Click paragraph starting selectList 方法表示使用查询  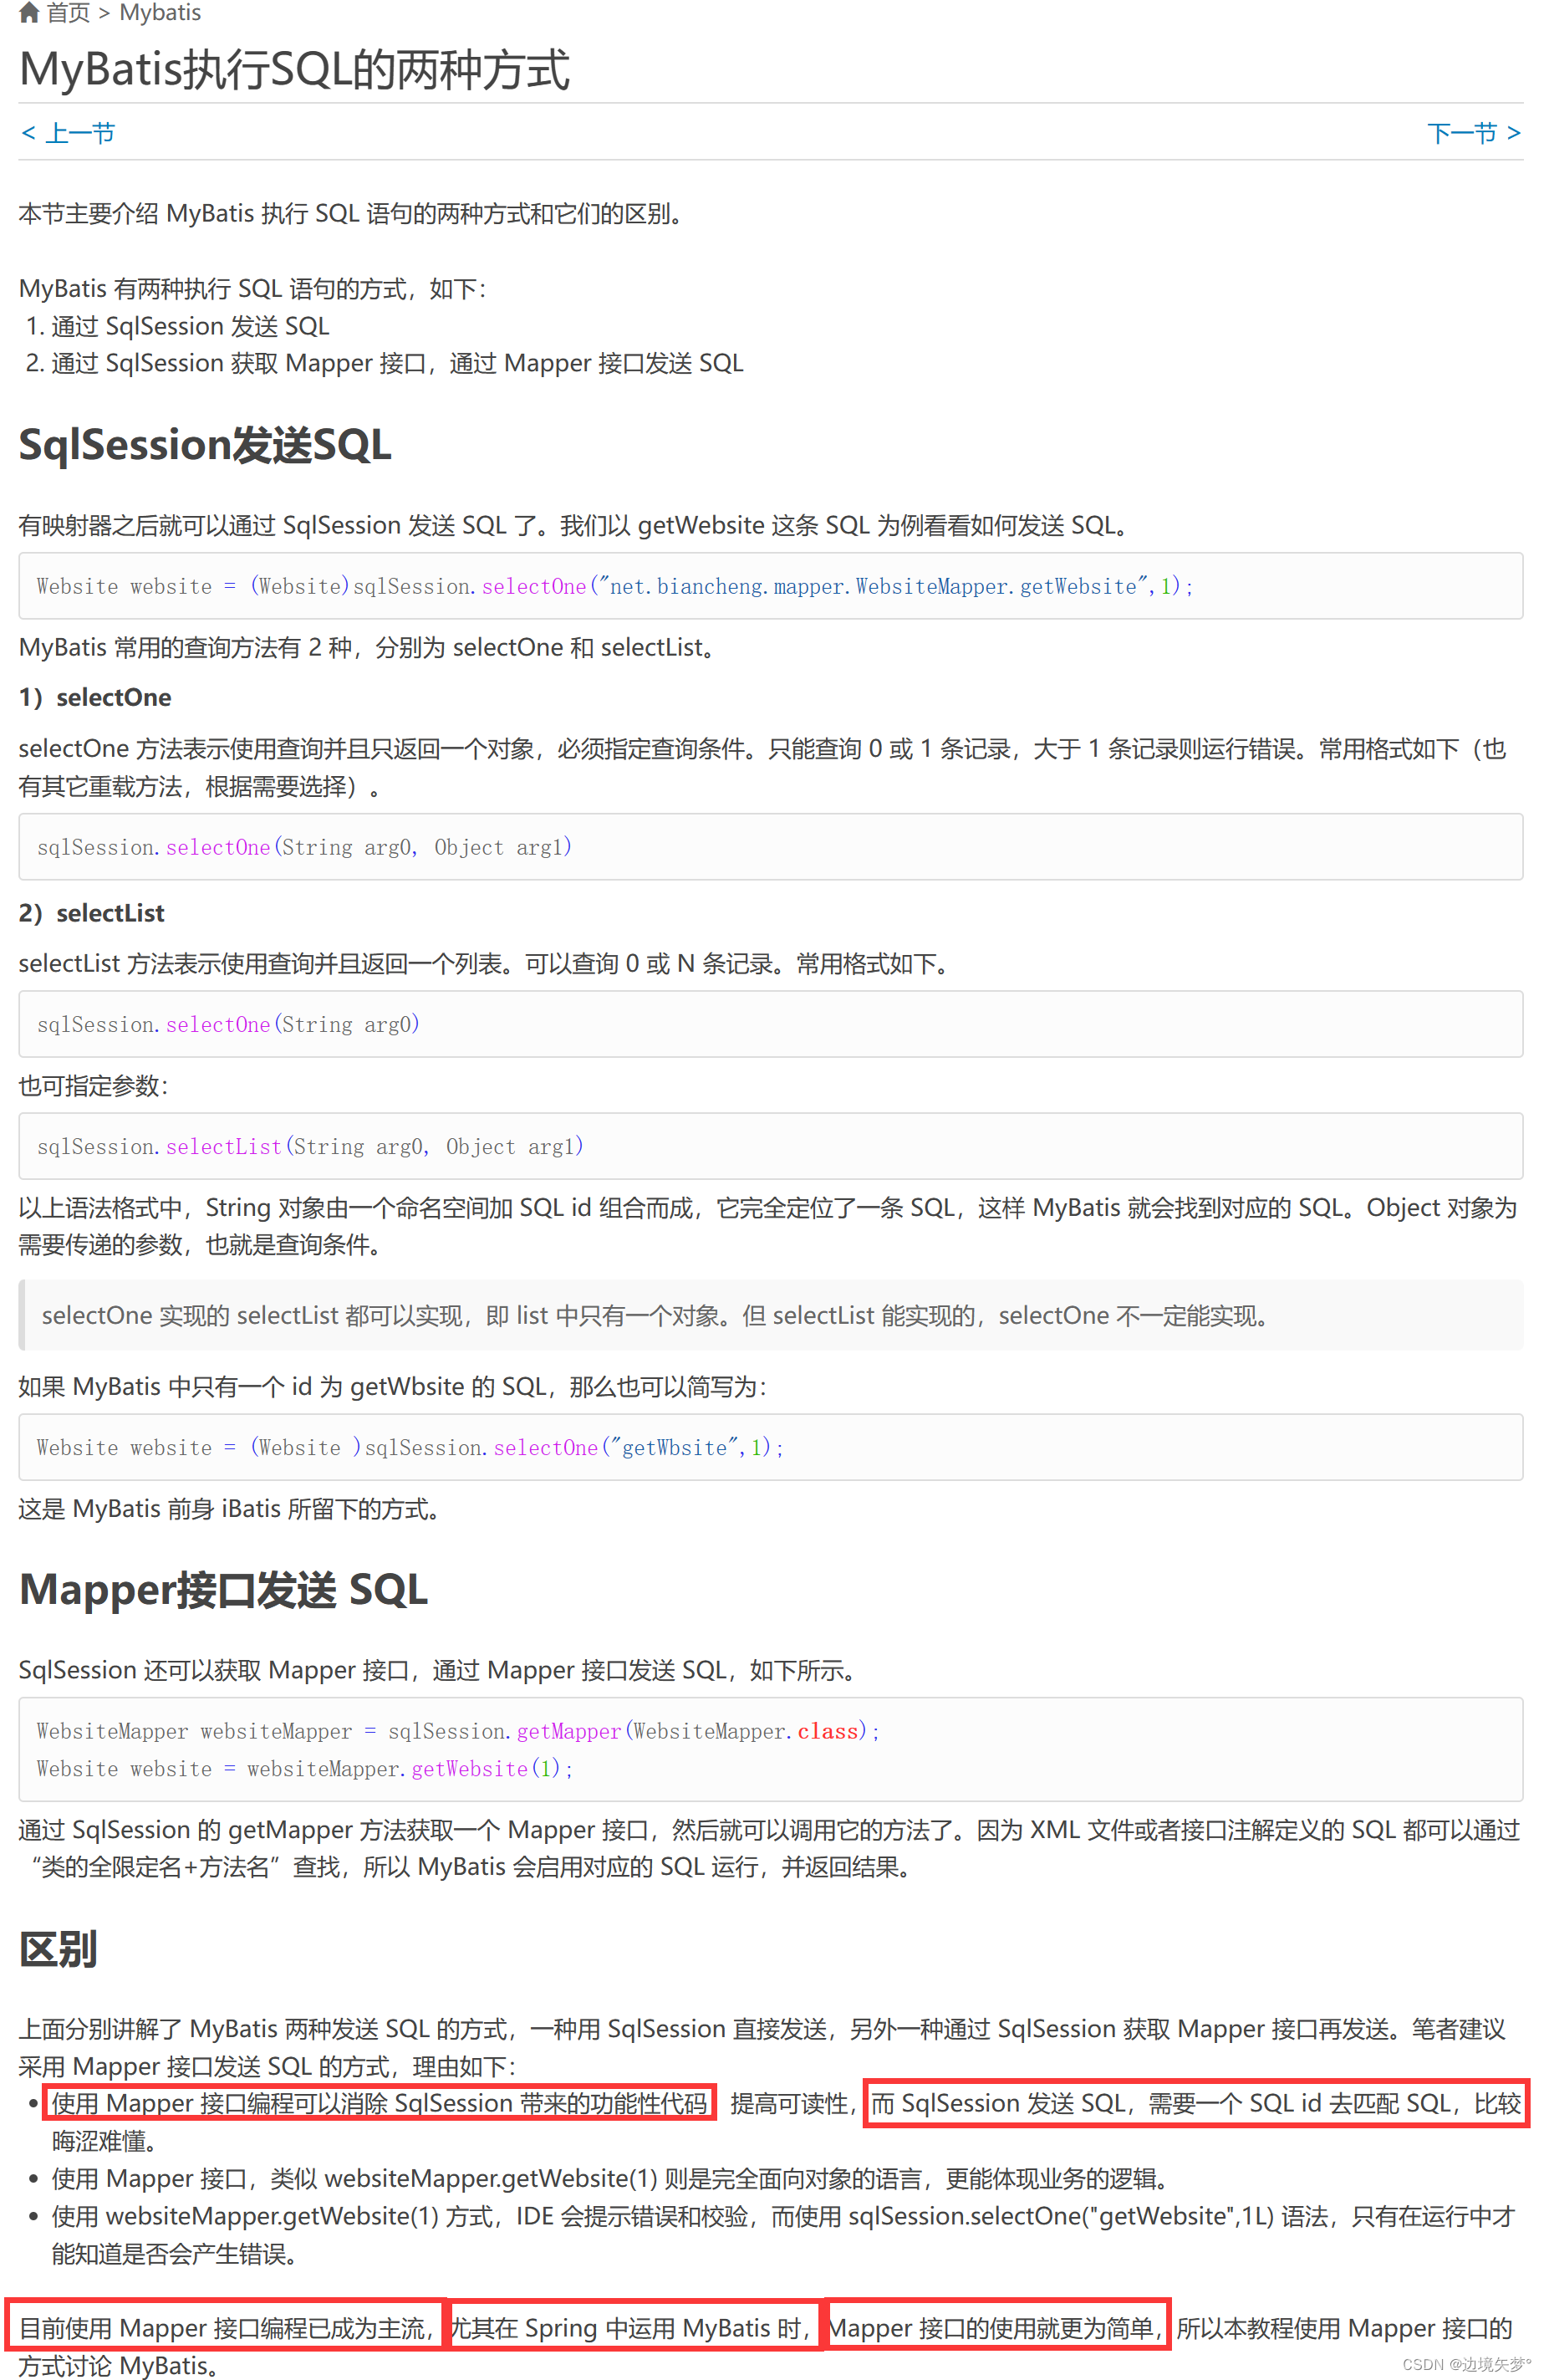tap(486, 963)
